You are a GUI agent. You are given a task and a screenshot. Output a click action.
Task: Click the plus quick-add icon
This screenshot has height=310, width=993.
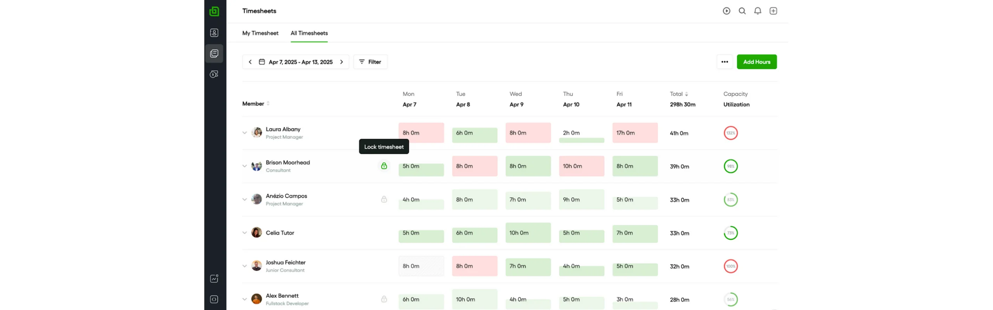(773, 11)
